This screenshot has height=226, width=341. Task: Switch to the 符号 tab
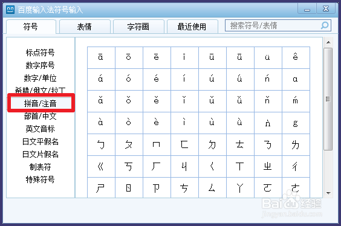(31, 27)
